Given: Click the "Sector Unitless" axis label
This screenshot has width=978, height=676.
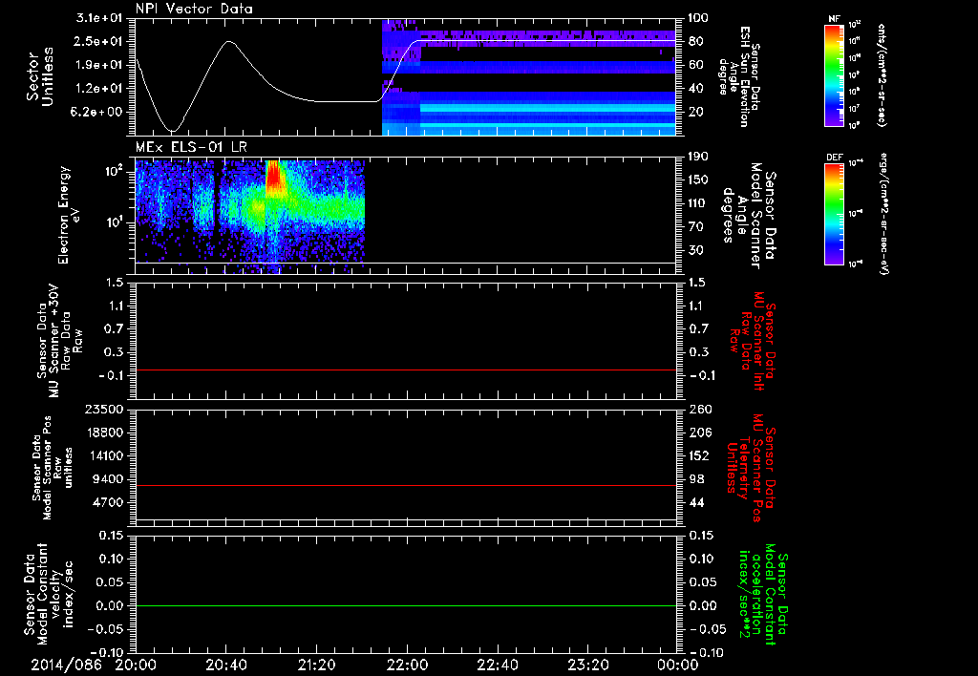Looking at the screenshot, I should click(x=39, y=76).
